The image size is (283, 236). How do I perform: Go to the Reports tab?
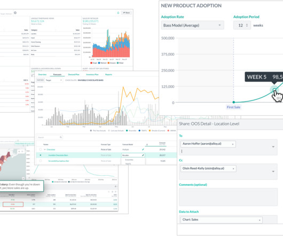[108, 75]
